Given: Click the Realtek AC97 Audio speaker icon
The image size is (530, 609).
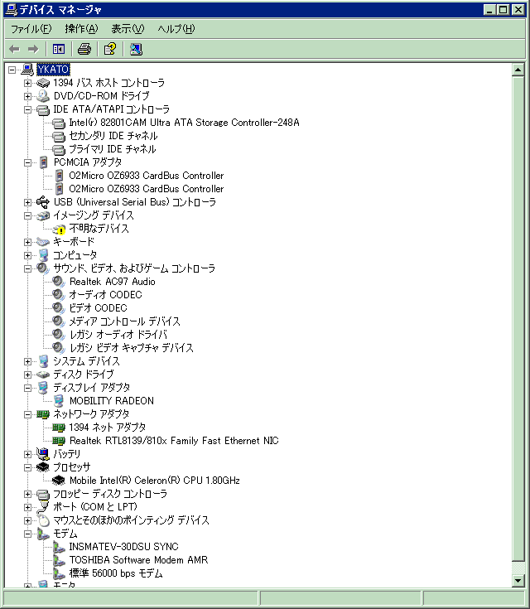Looking at the screenshot, I should 58,282.
